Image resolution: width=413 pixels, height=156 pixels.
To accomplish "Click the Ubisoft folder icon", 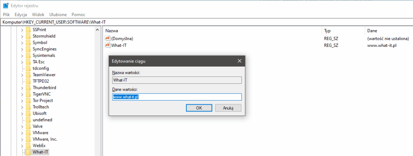I will coord(29,113).
